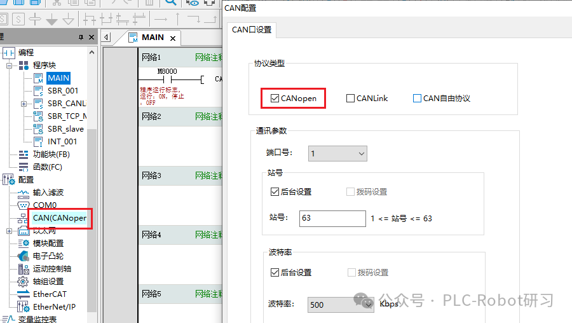Click the 轴组设置 gear icon
The height and width of the screenshot is (323, 572).
[x=23, y=282]
